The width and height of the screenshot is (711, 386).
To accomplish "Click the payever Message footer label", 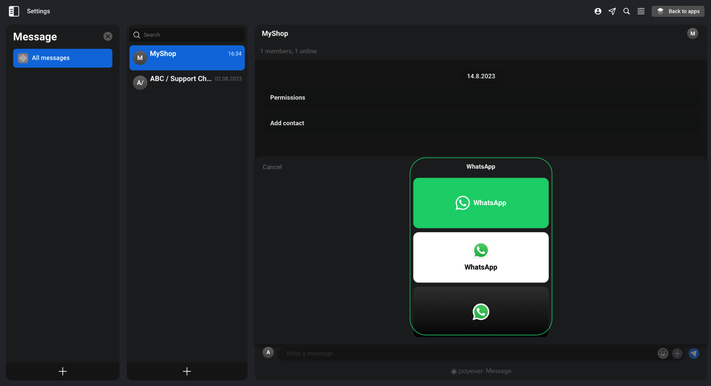I will pyautogui.click(x=481, y=371).
